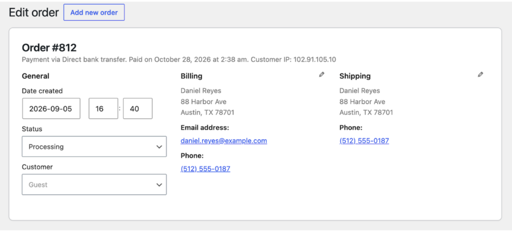Screen dimensions: 512x232
Task: Click the Billing section heading
Action: (x=191, y=76)
